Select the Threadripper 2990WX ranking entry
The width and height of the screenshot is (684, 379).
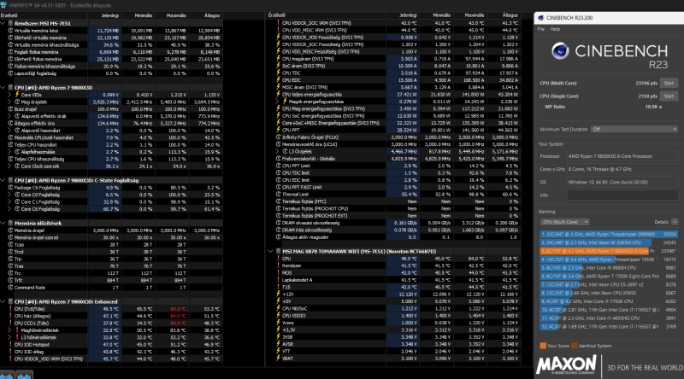(609, 235)
